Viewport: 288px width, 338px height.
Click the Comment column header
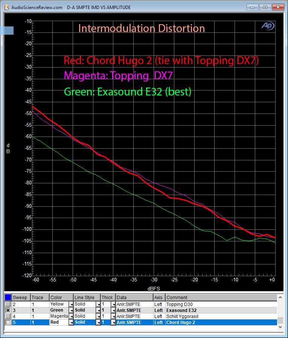(x=221, y=298)
